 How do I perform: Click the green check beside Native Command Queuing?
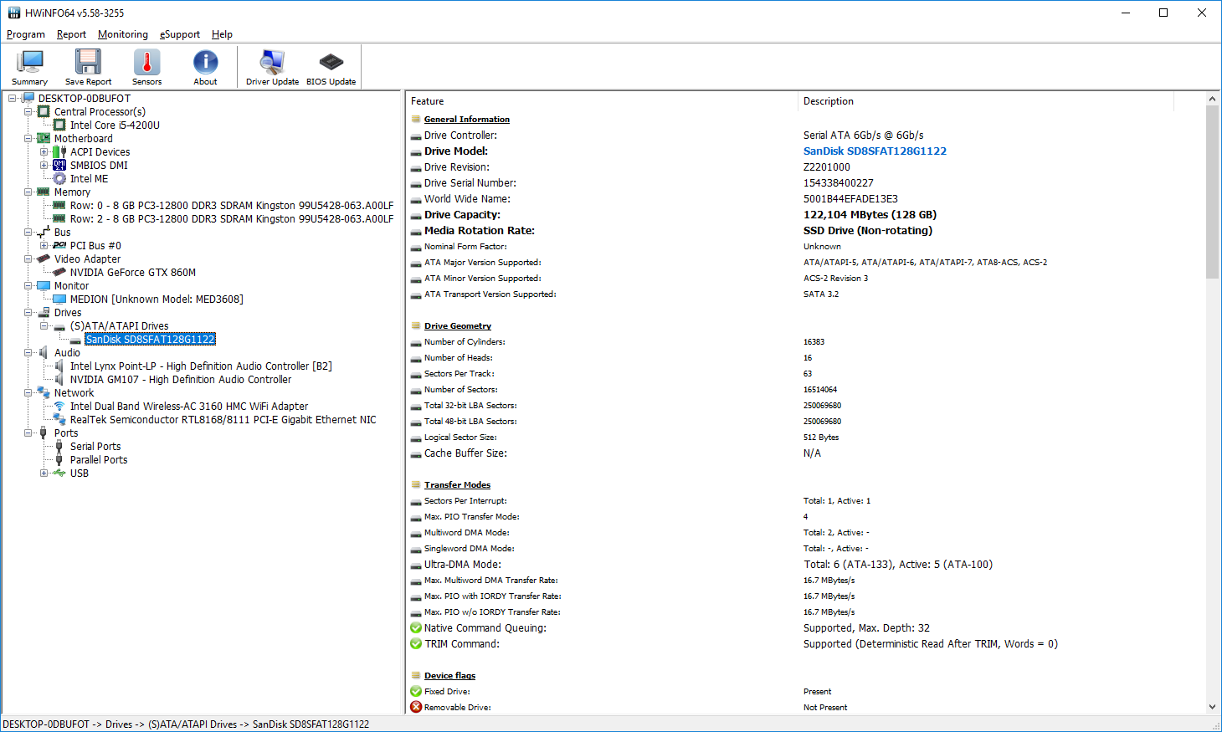[416, 627]
